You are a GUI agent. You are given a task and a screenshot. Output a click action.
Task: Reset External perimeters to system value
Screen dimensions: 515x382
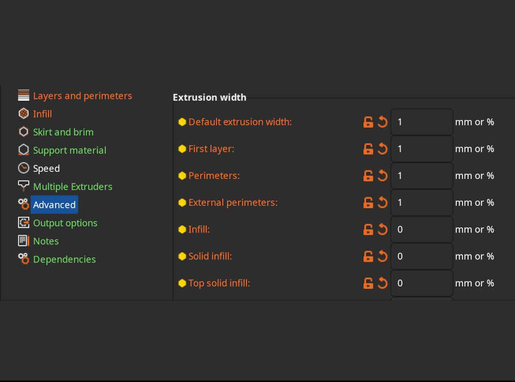pyautogui.click(x=382, y=202)
